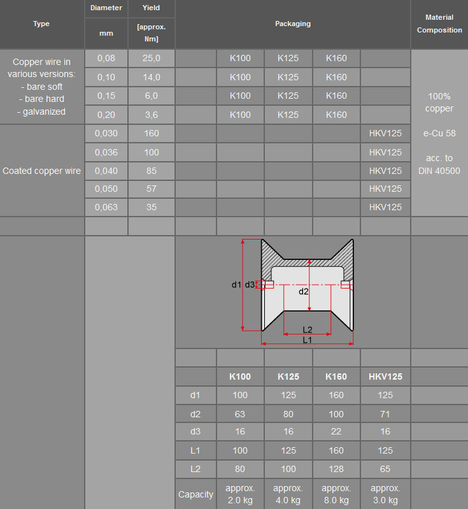Select the 0,08 diameter cell
468x509 pixels.
106,59
